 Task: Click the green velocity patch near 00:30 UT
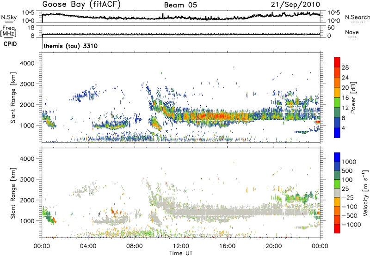point(47,215)
